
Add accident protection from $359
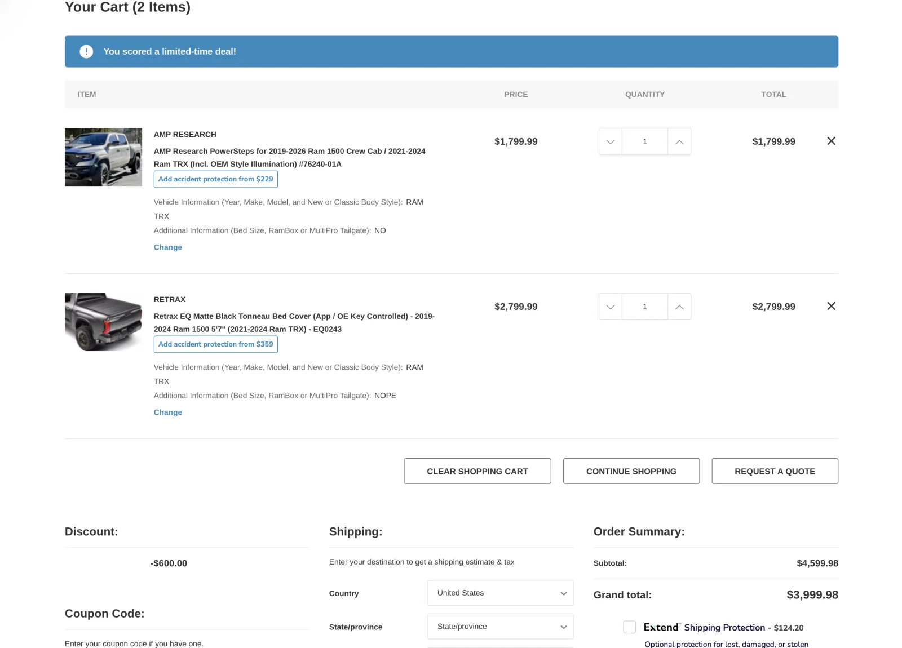click(215, 344)
